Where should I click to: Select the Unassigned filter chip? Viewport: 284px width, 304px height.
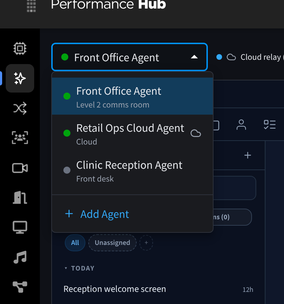[112, 243]
